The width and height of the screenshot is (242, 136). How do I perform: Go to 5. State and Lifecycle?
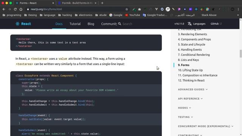(x=192, y=45)
